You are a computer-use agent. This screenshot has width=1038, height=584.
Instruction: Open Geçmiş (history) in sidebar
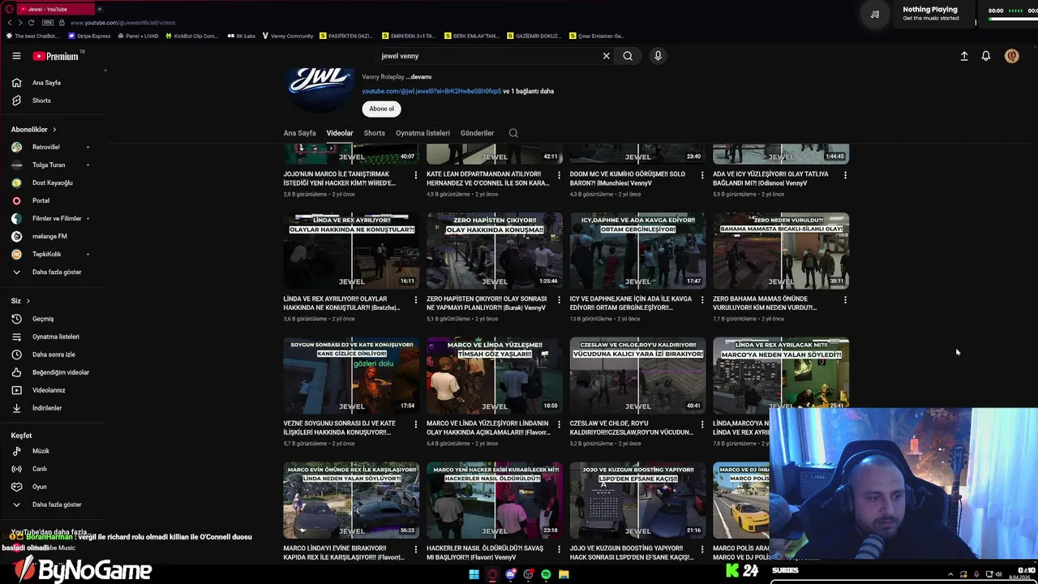(x=54, y=319)
